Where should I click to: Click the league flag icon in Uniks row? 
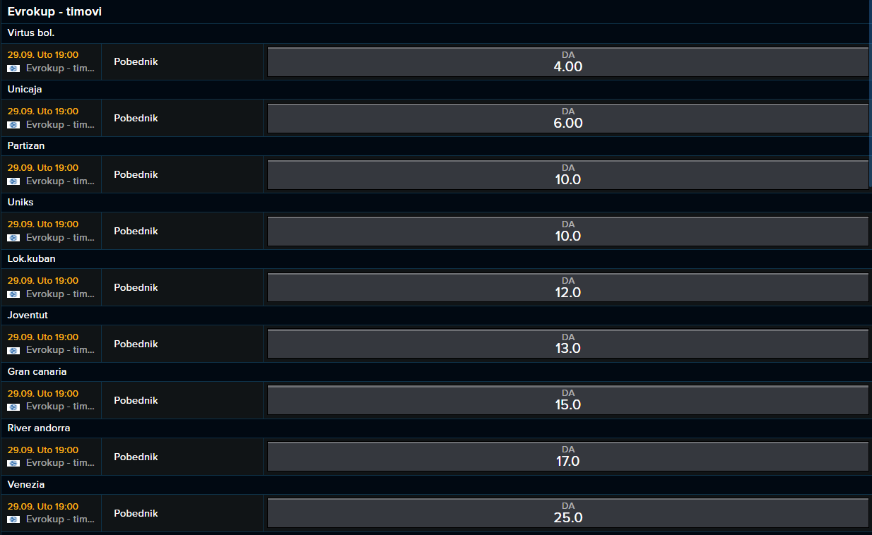click(13, 238)
